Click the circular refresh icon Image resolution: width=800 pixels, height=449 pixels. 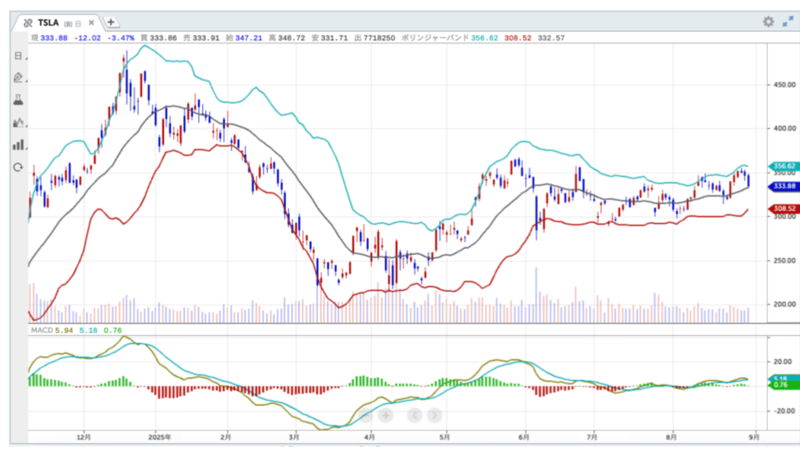(x=18, y=167)
